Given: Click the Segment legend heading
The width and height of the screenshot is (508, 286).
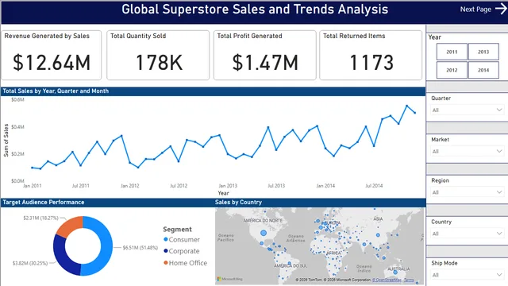Looking at the screenshot, I should pyautogui.click(x=177, y=230).
